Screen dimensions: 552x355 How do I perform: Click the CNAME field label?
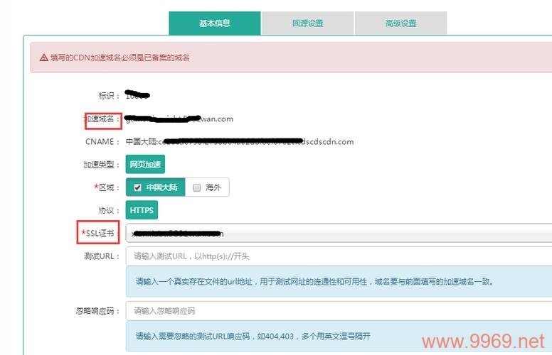tap(102, 142)
